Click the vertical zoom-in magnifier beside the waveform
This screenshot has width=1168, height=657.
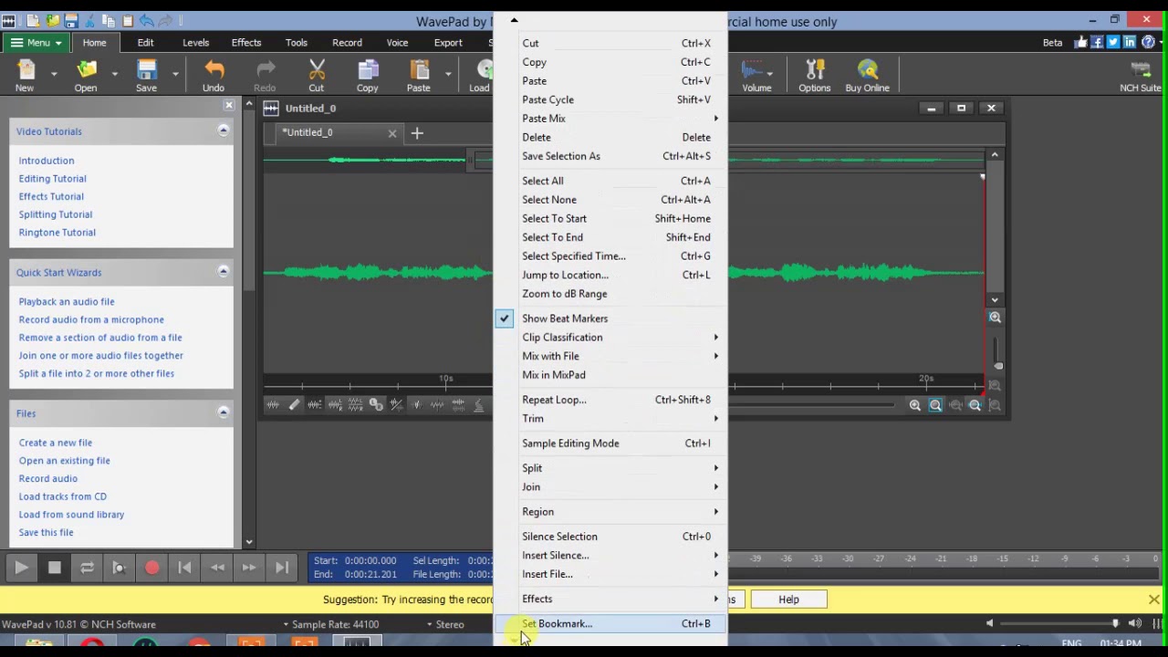point(996,318)
